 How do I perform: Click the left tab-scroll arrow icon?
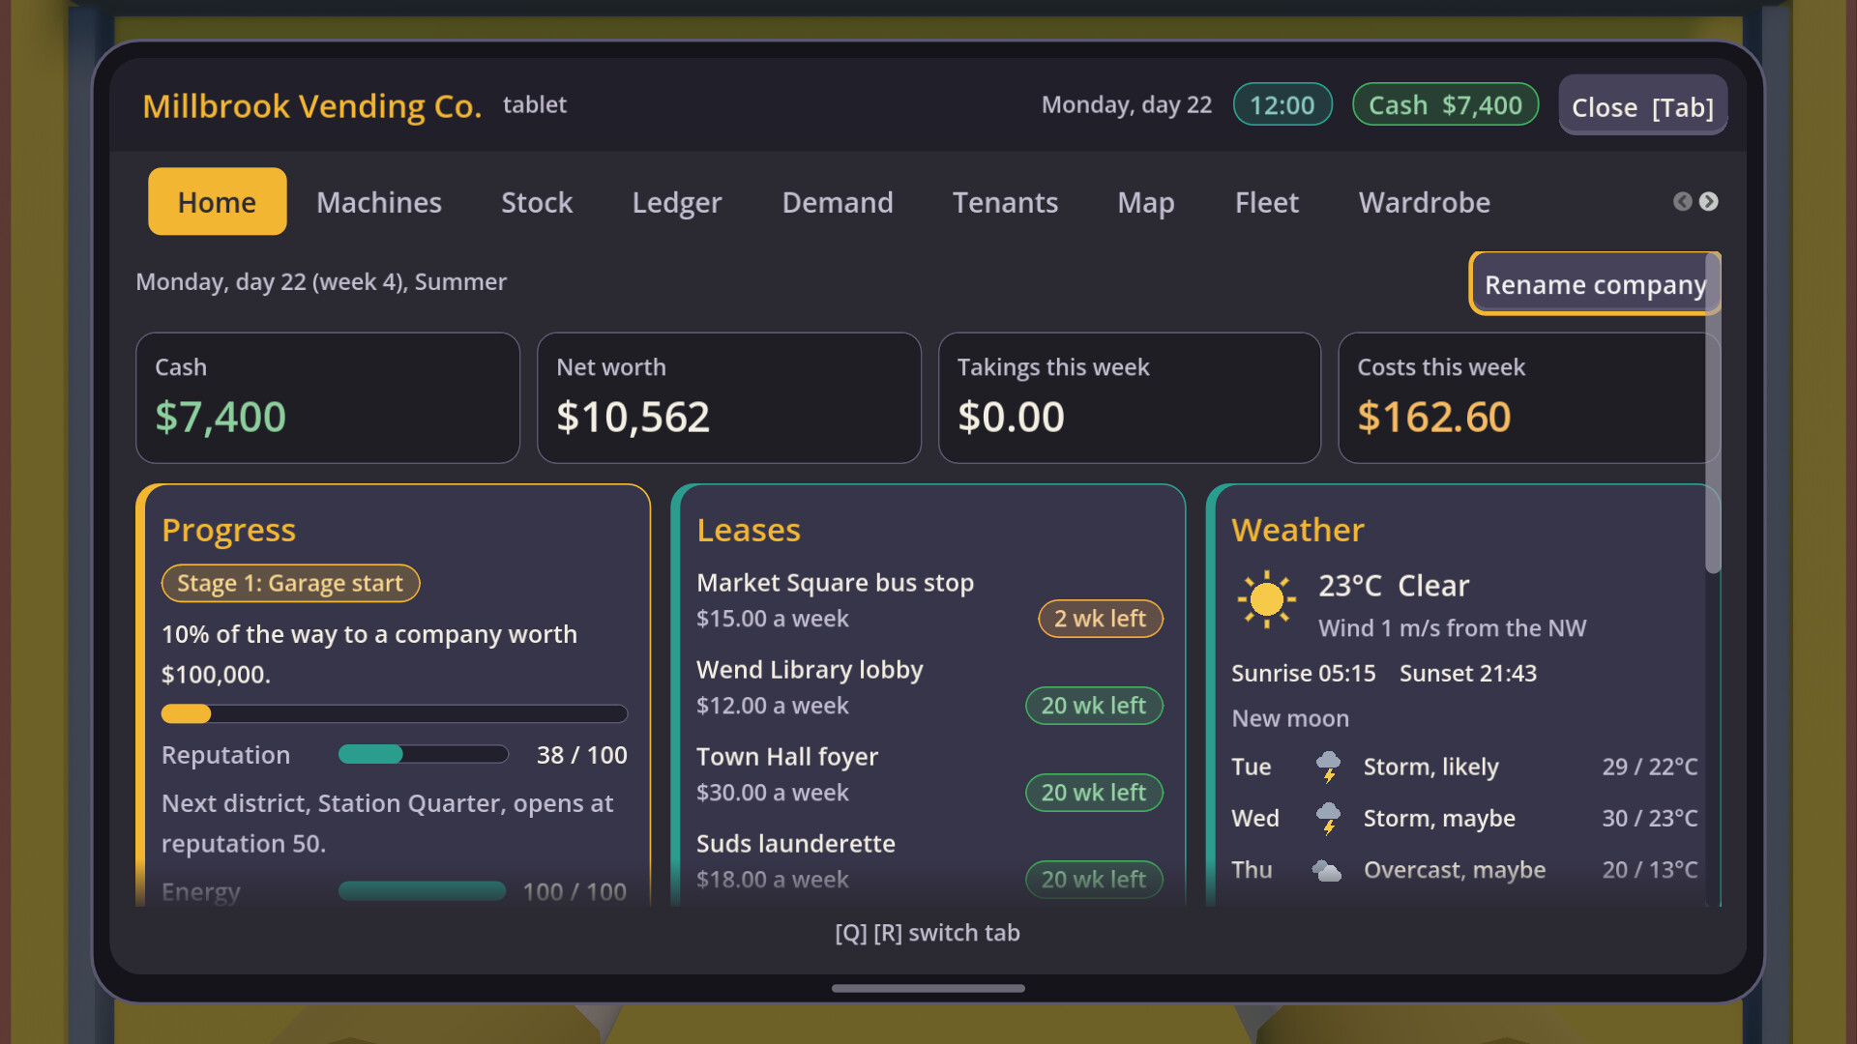click(x=1683, y=201)
